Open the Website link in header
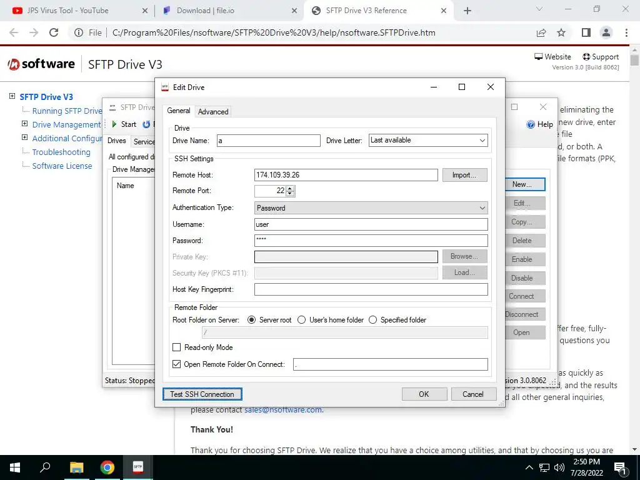 point(552,57)
